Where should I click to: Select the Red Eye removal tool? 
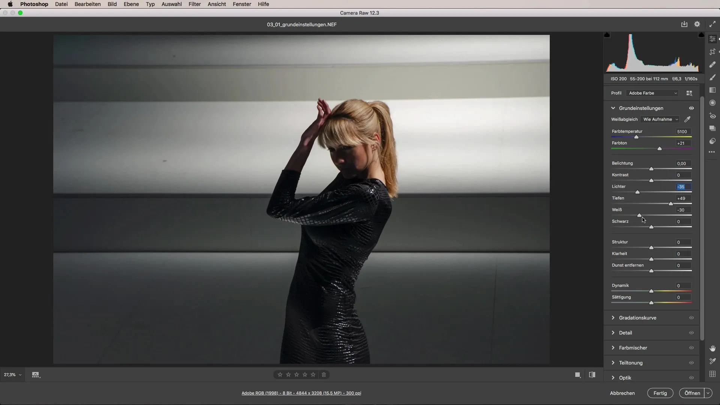tap(712, 116)
